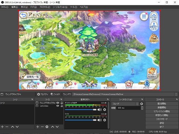Mute the microphone speaker icon
This screenshot has width=179, height=134.
click(x=99, y=120)
